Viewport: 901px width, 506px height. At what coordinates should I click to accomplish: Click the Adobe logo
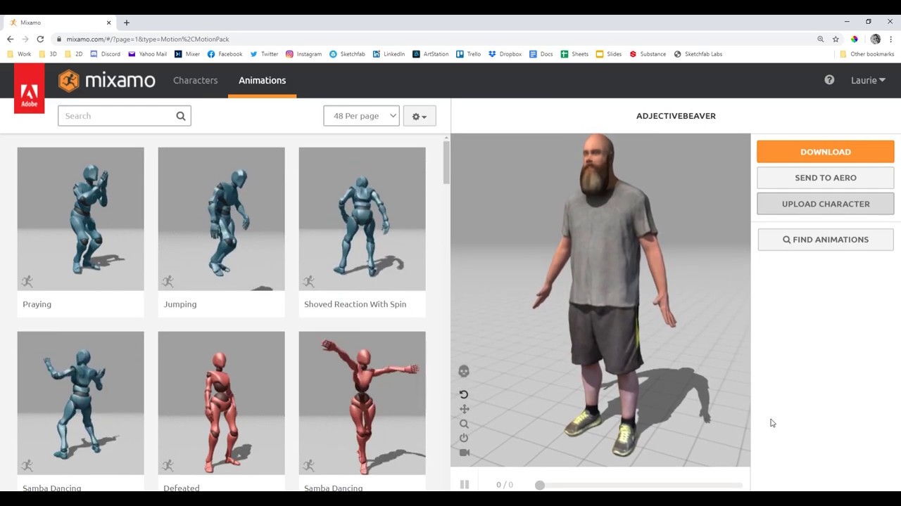click(29, 88)
